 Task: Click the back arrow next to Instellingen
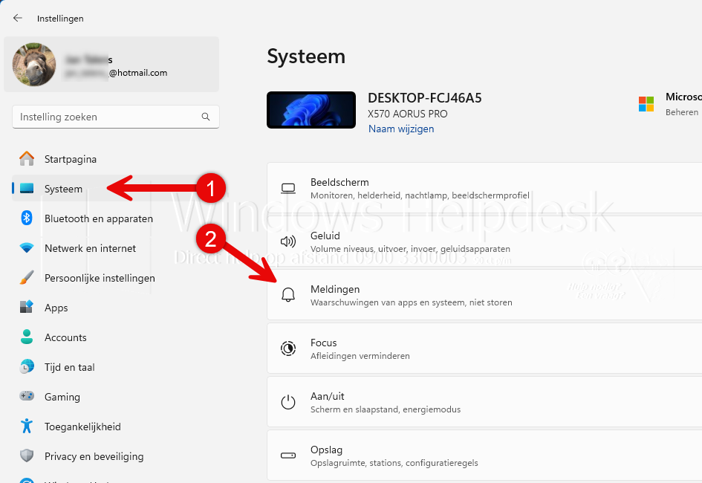pos(18,18)
